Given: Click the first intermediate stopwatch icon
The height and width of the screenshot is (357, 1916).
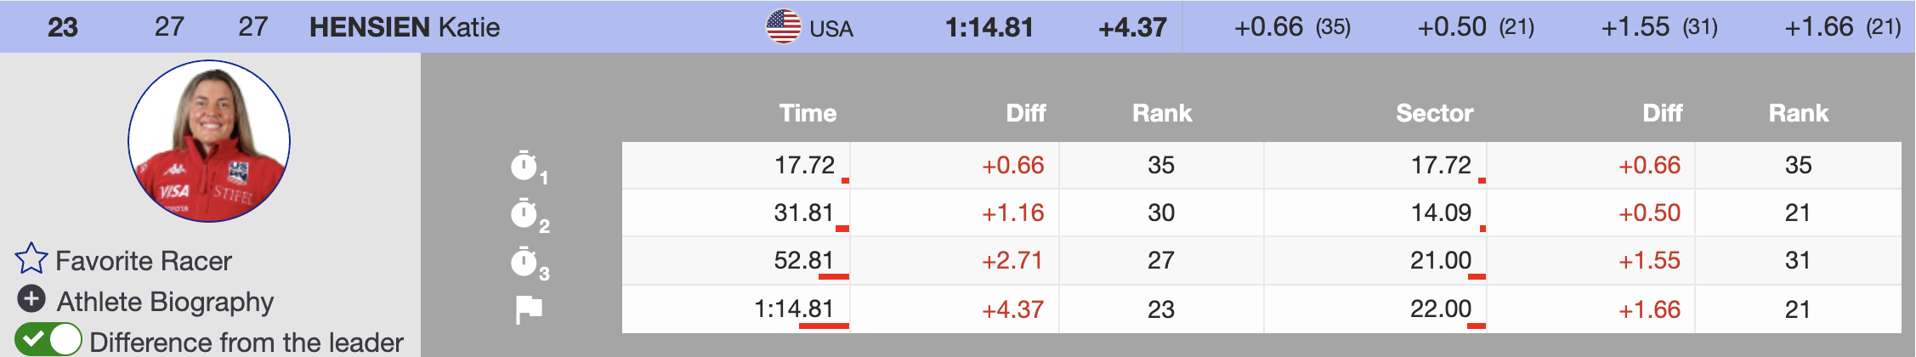Looking at the screenshot, I should tap(524, 166).
